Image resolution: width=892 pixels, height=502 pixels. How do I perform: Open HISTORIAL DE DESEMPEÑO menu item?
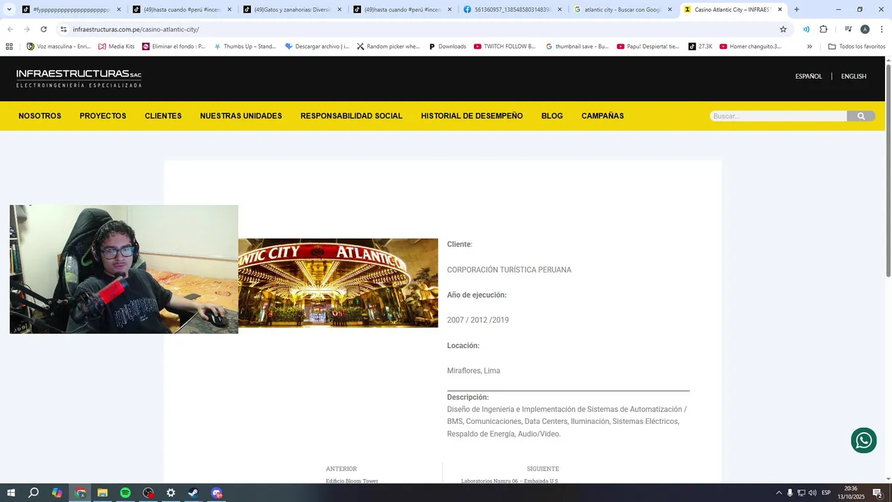pos(472,116)
